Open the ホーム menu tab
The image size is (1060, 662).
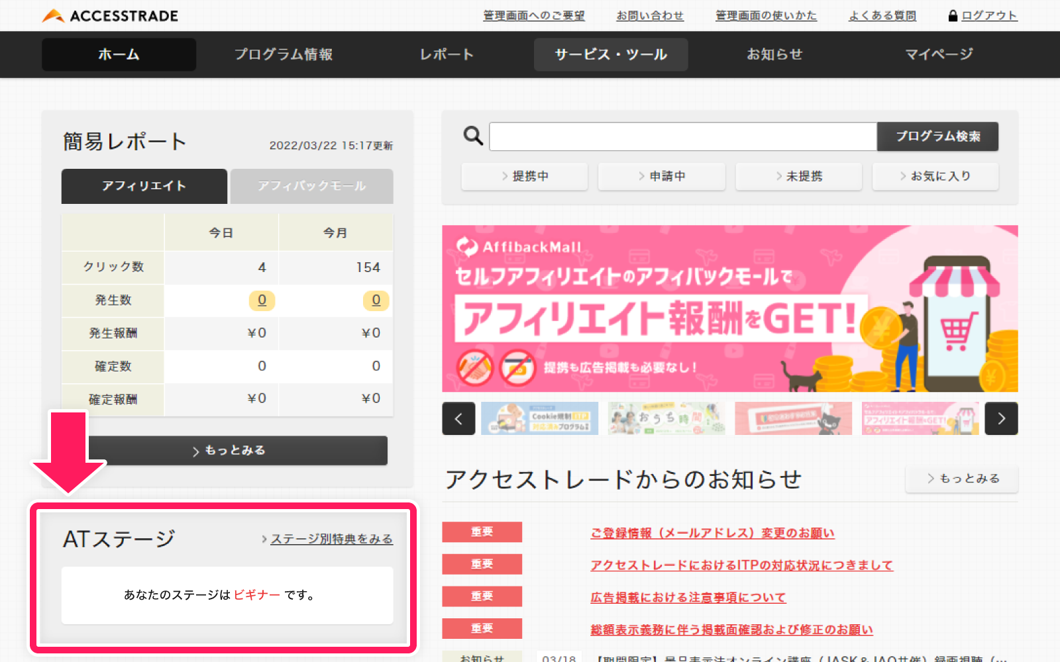click(x=119, y=54)
